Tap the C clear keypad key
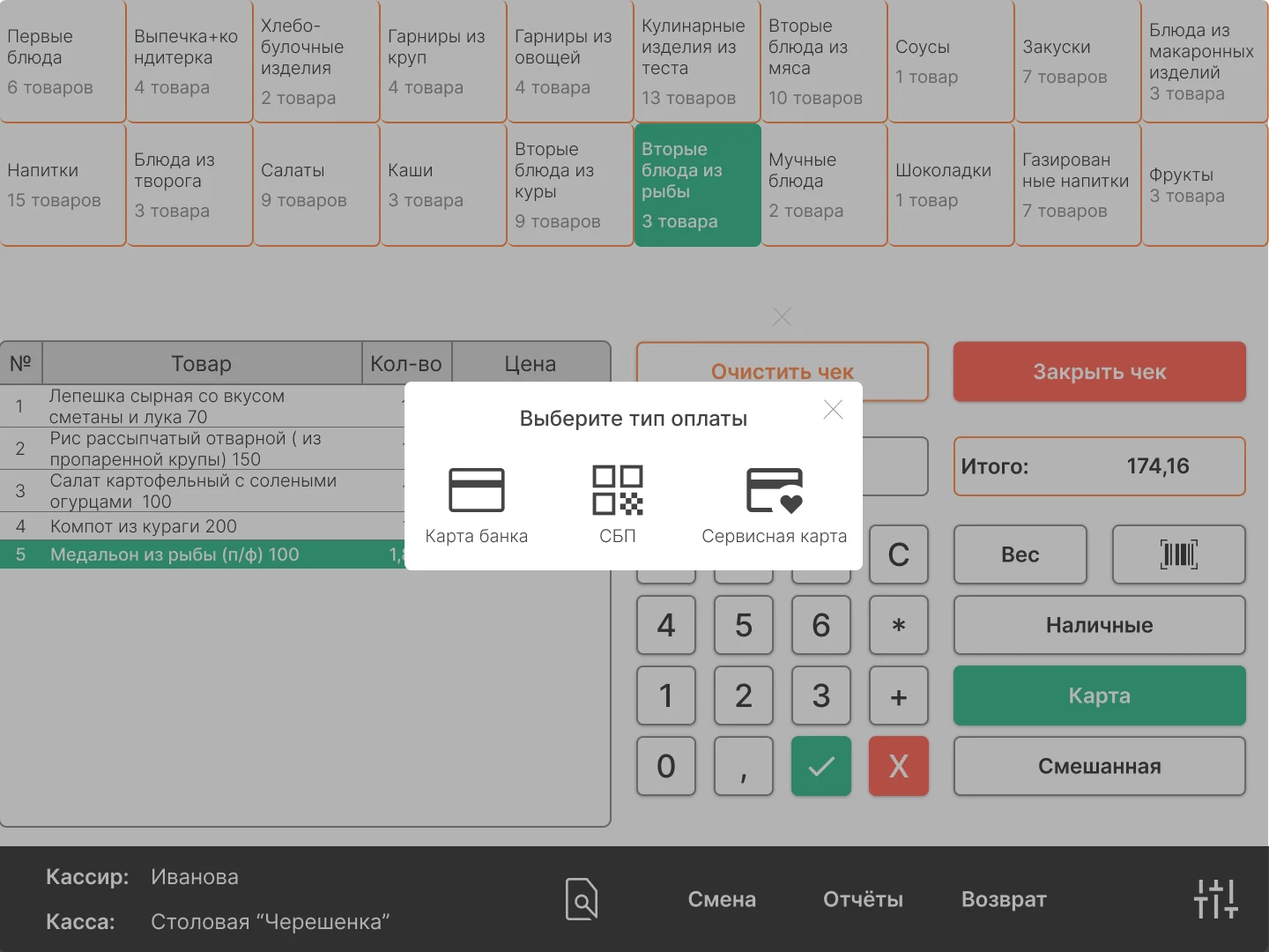1269x952 pixels. [899, 554]
